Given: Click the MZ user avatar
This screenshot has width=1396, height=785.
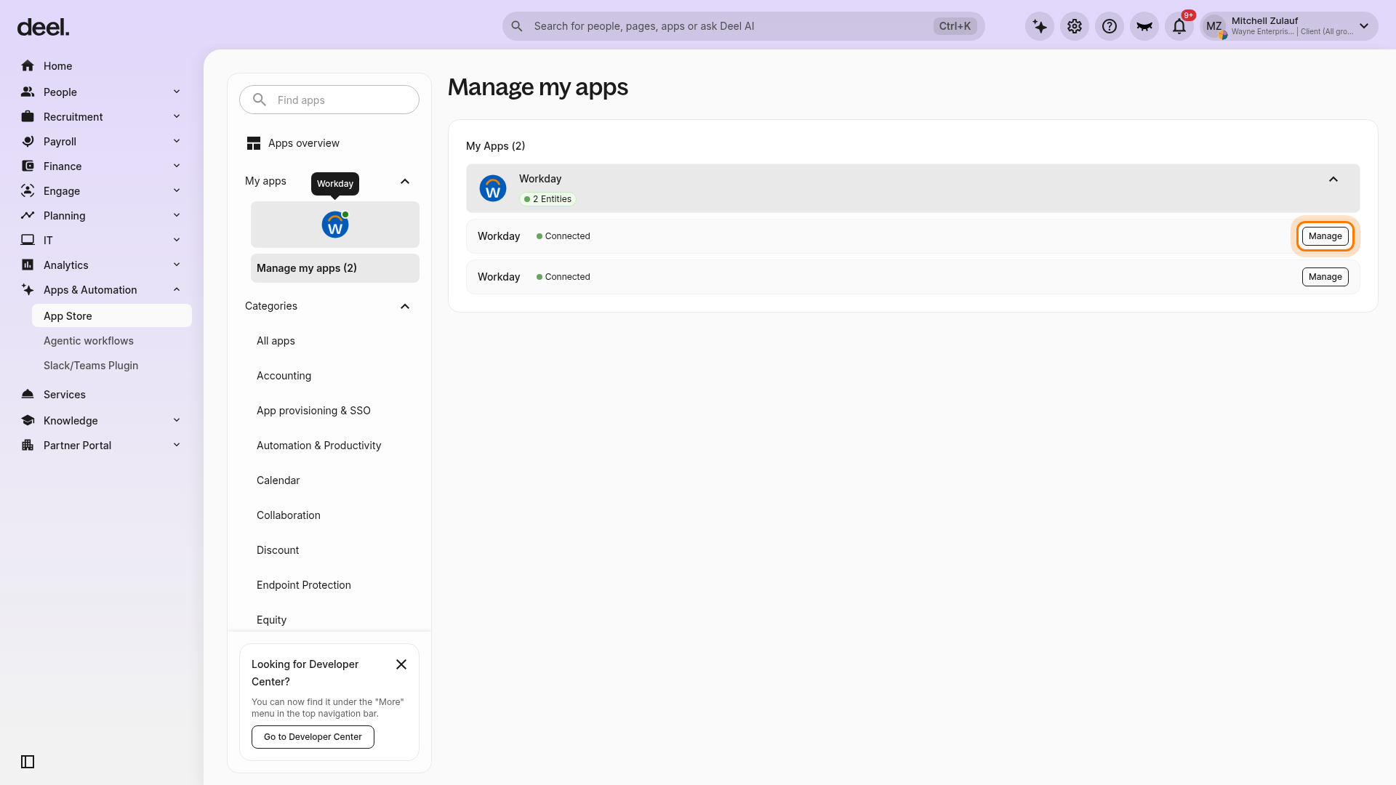Looking at the screenshot, I should (x=1214, y=26).
